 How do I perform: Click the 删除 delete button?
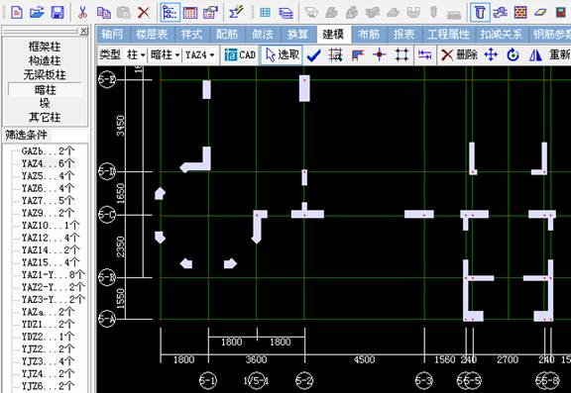coord(459,54)
